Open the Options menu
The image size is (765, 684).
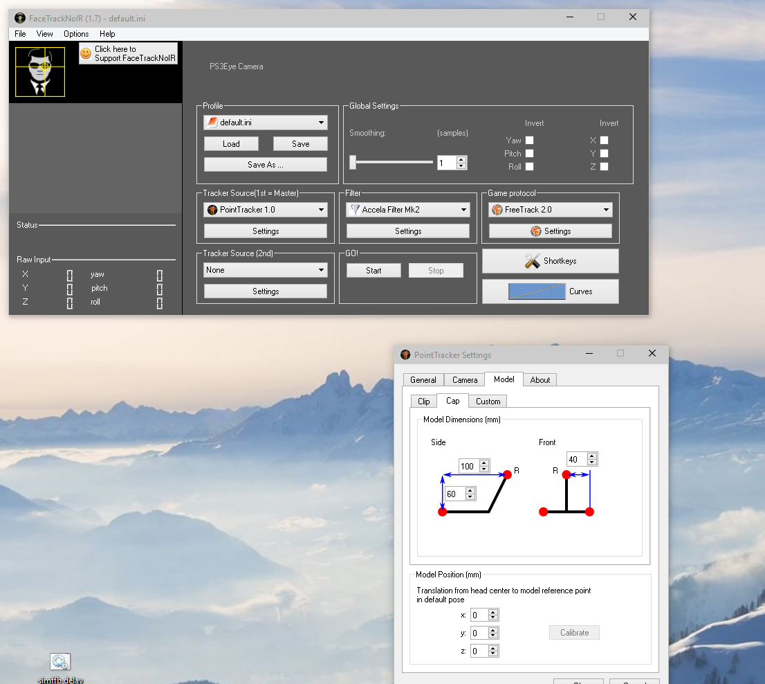tap(76, 34)
